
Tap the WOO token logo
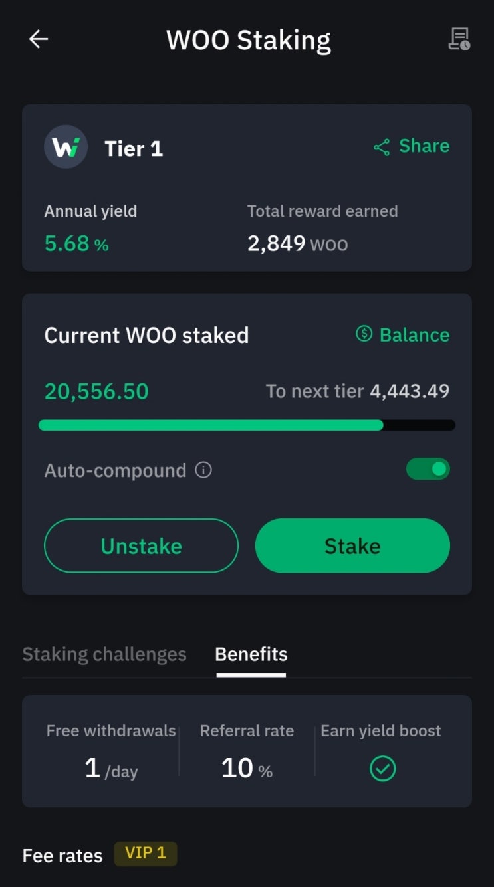(x=66, y=147)
